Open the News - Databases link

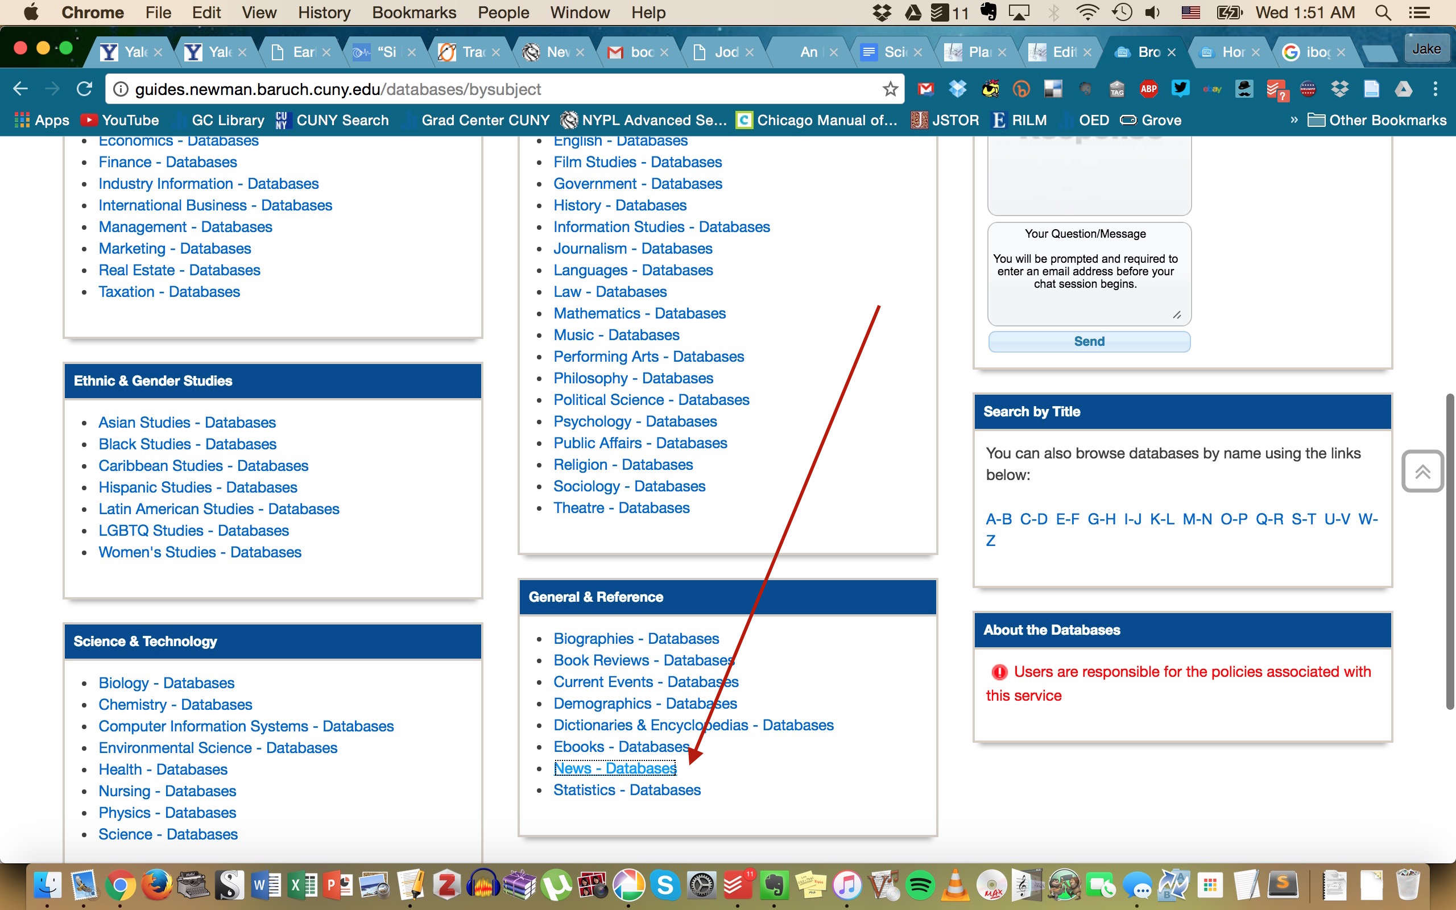615,768
